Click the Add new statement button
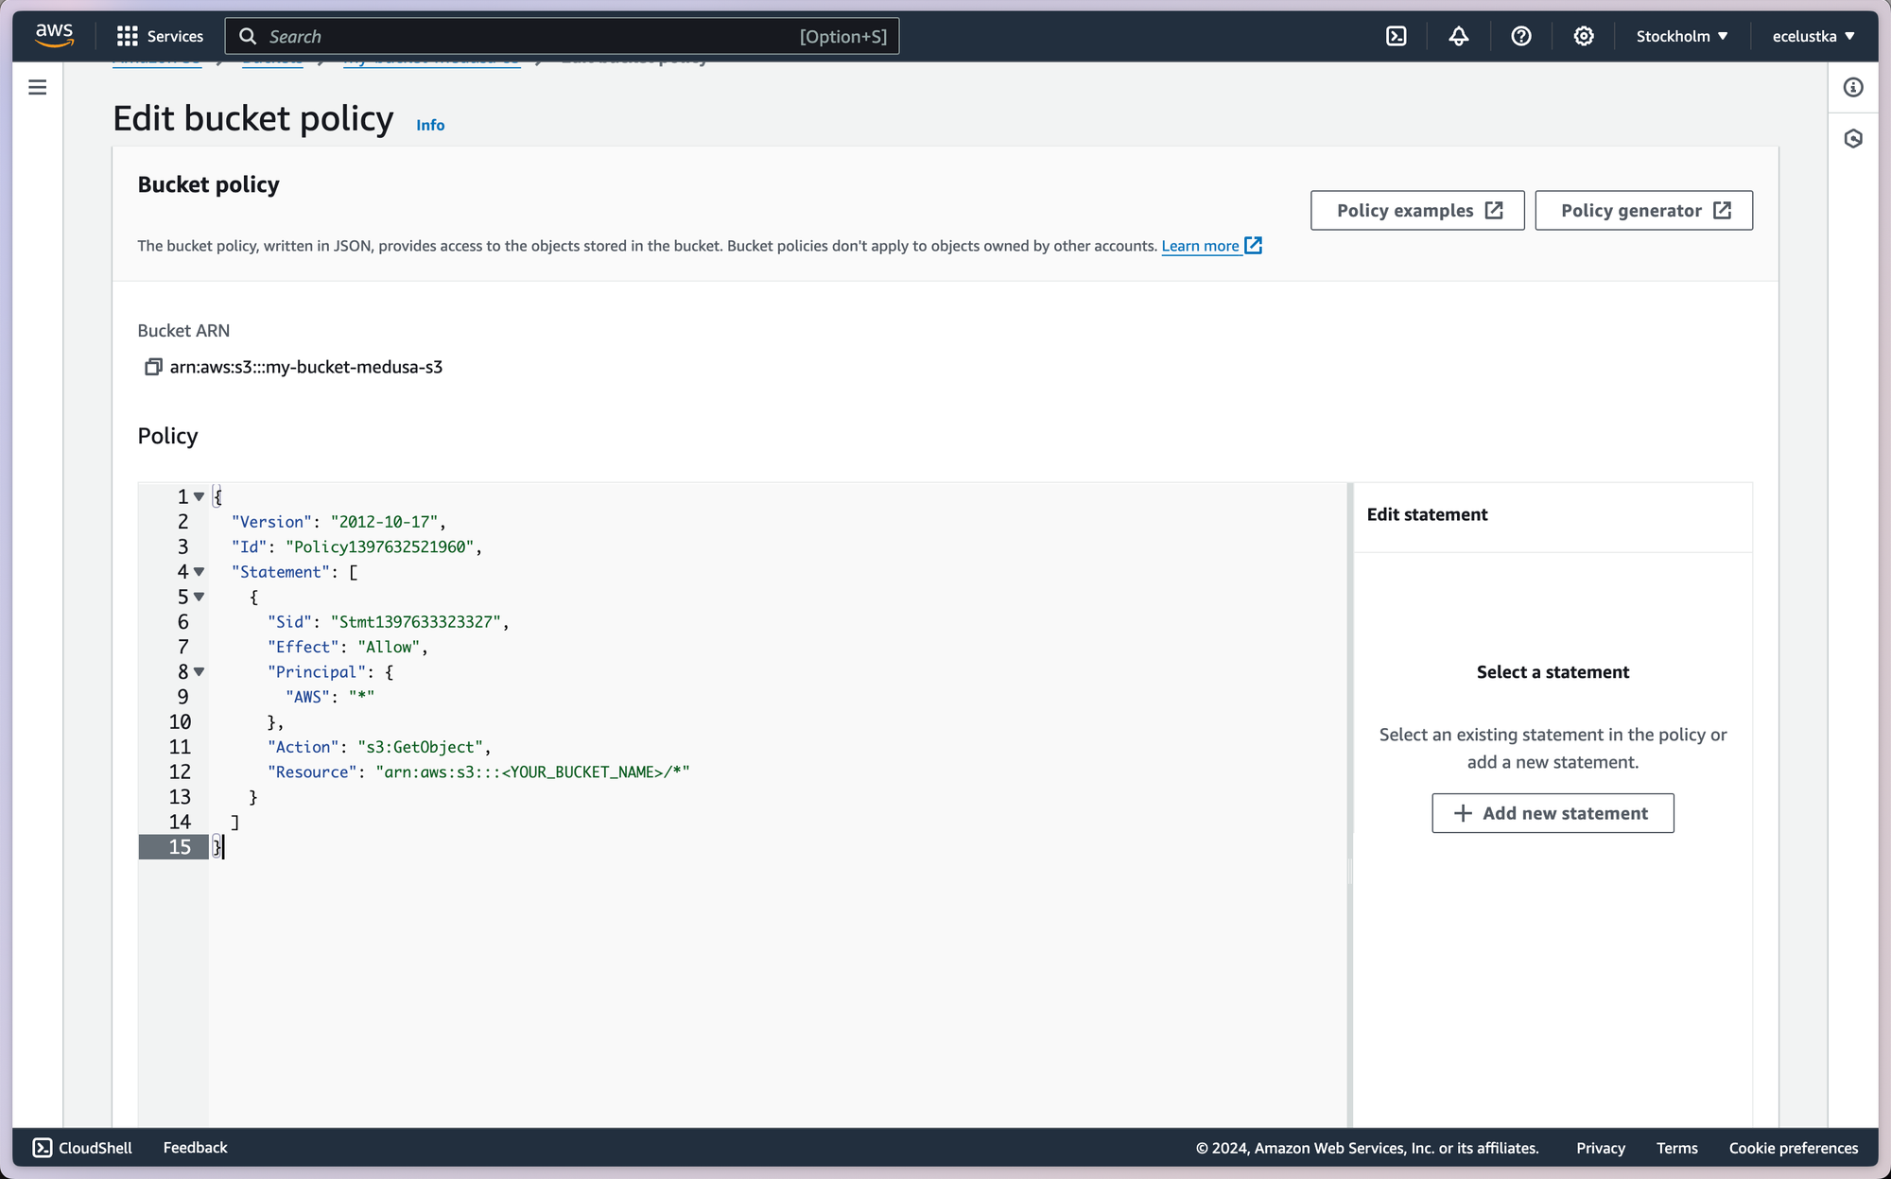Image resolution: width=1891 pixels, height=1179 pixels. (x=1553, y=813)
